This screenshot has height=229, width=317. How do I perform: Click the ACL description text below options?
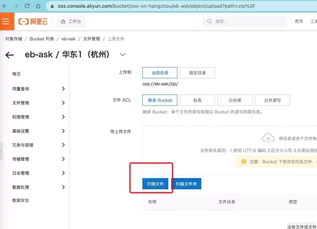[x=203, y=112]
